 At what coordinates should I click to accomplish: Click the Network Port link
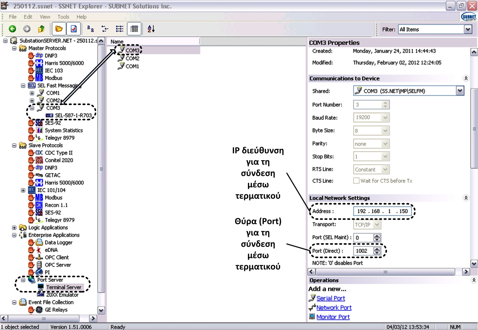point(334,308)
